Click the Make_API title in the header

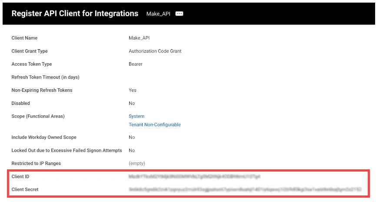pos(158,14)
